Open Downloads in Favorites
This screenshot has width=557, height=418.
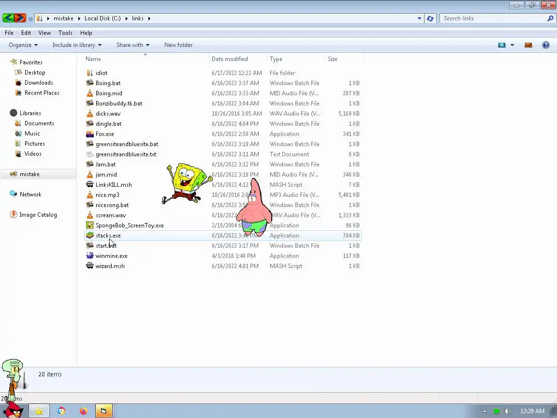click(39, 82)
